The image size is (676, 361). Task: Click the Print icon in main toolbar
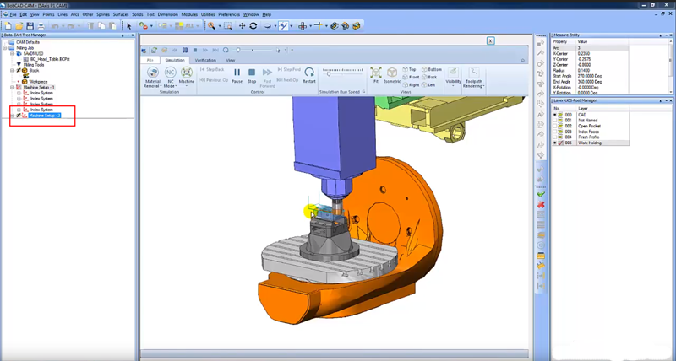41,26
